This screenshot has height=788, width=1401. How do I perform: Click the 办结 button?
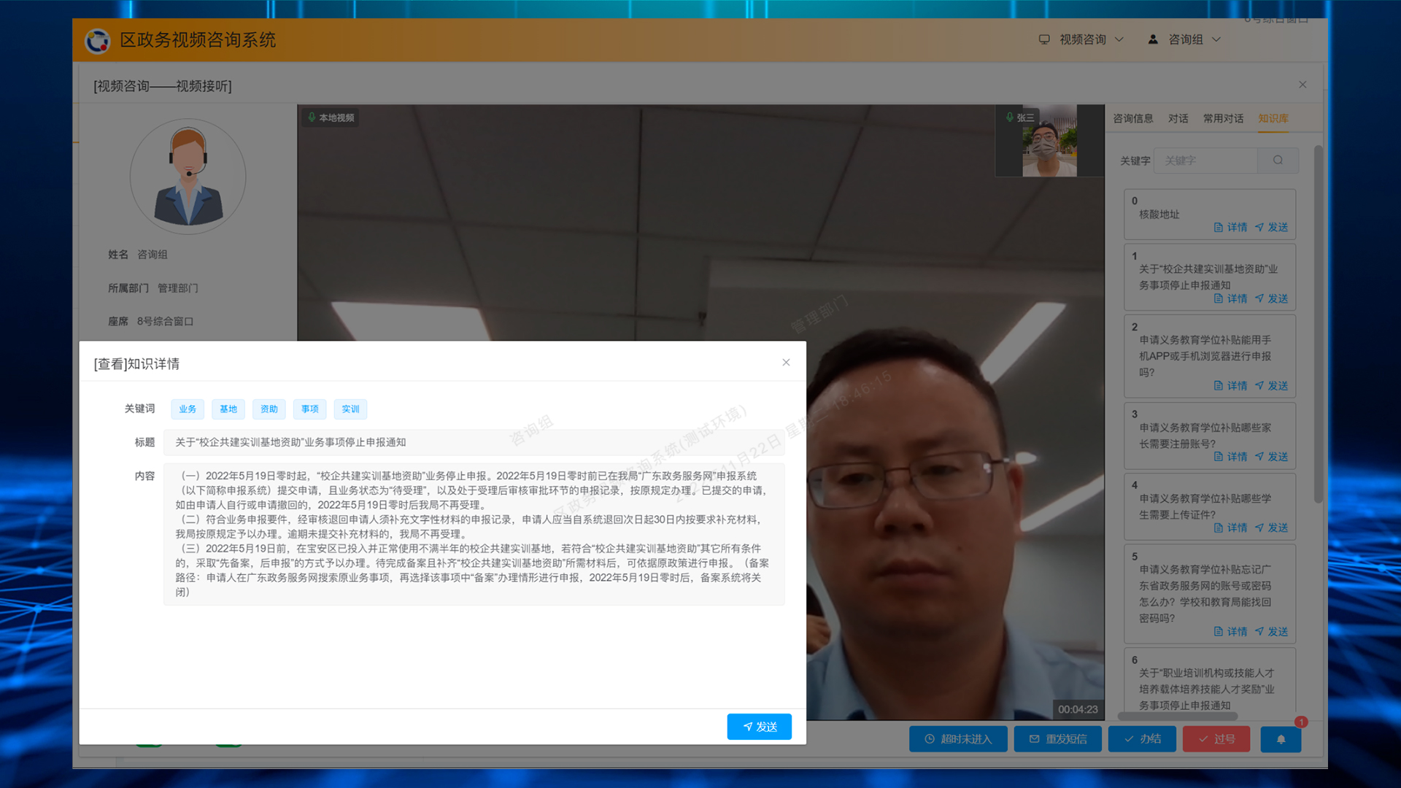coord(1143,739)
